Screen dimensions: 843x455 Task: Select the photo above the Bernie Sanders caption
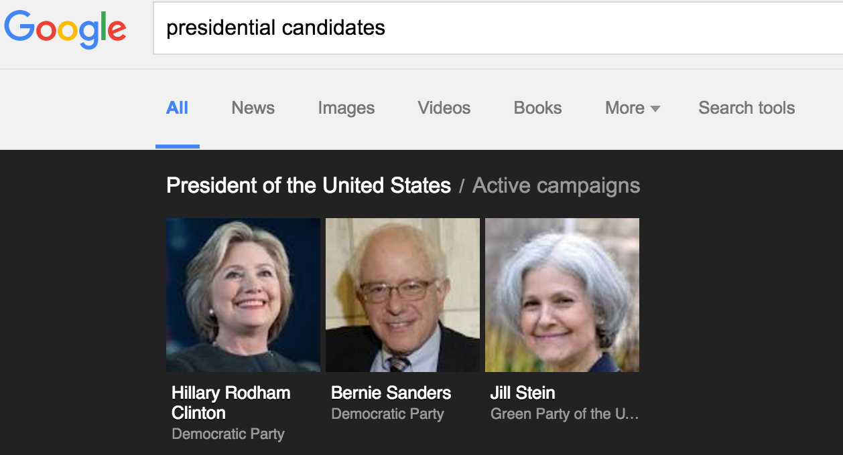point(402,294)
